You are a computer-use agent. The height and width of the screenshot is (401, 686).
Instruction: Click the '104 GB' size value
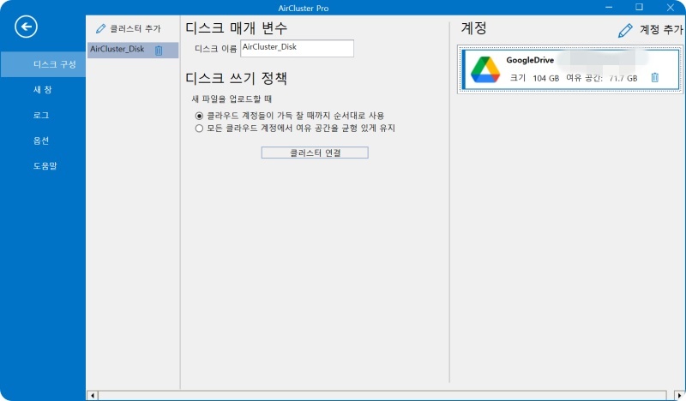(545, 78)
